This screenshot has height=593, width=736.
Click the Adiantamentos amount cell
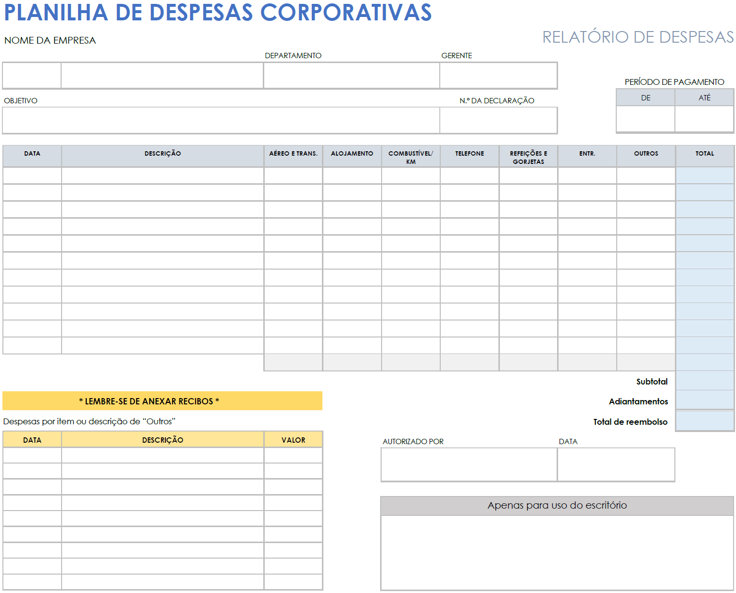(704, 401)
